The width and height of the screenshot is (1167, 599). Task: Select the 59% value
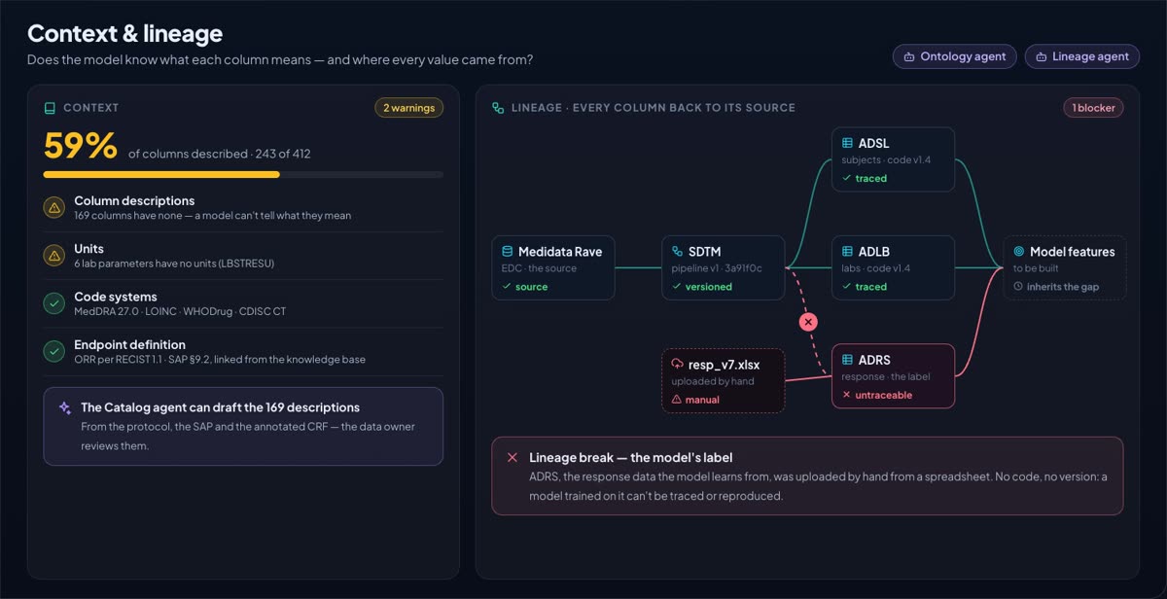point(81,146)
